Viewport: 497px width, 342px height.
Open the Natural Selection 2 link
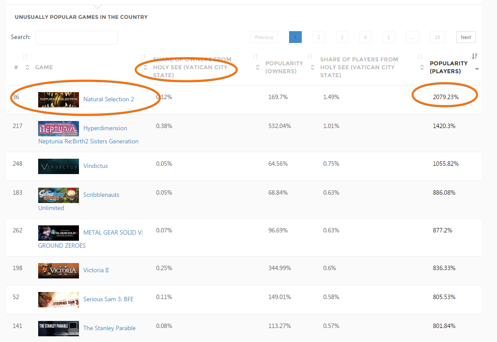tap(109, 99)
